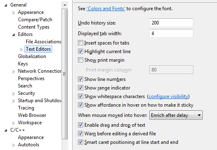Expand the Appearance node under General
This screenshot has height=150, width=217.
tap(13, 13)
